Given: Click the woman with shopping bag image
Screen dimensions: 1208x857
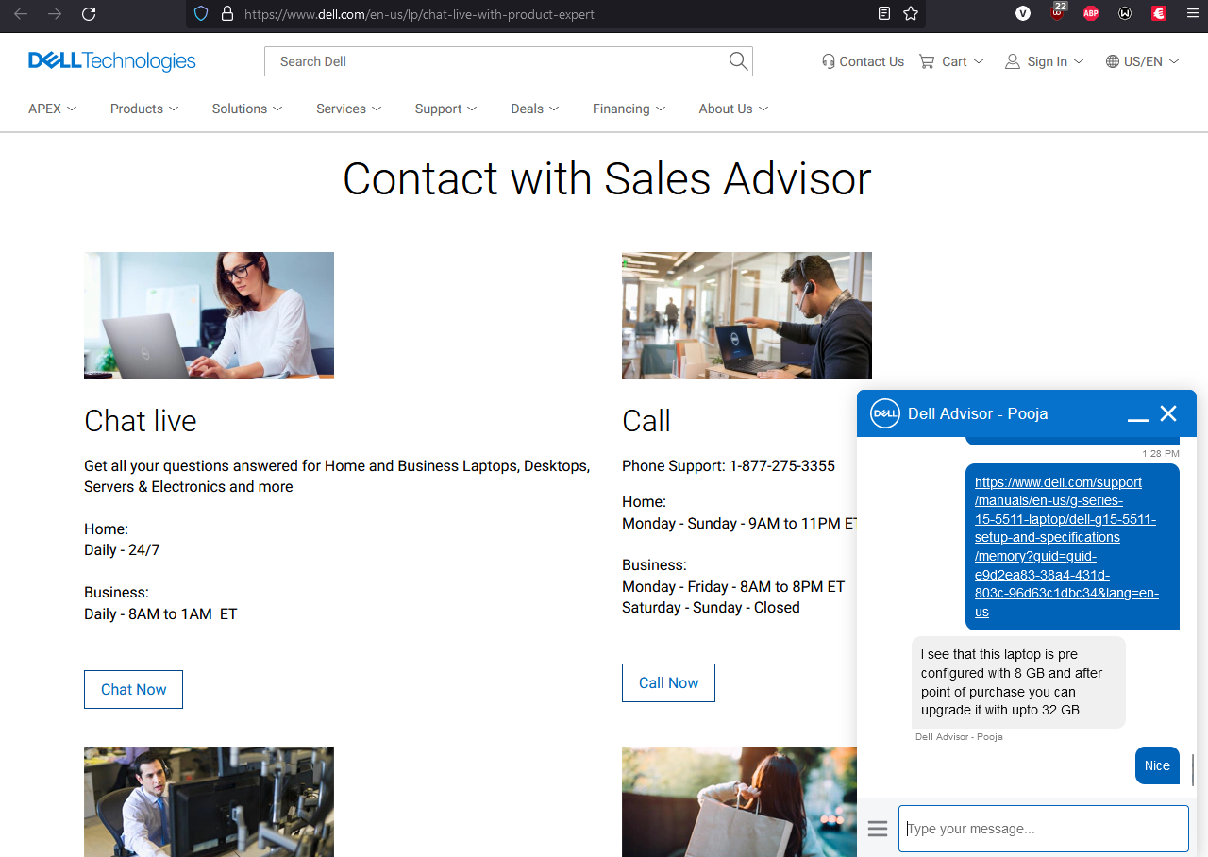Looking at the screenshot, I should point(739,801).
